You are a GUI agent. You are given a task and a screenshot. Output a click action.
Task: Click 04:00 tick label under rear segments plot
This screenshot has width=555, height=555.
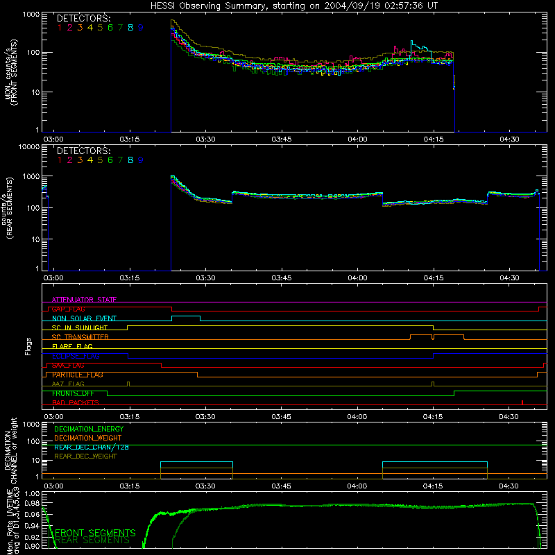pyautogui.click(x=357, y=278)
